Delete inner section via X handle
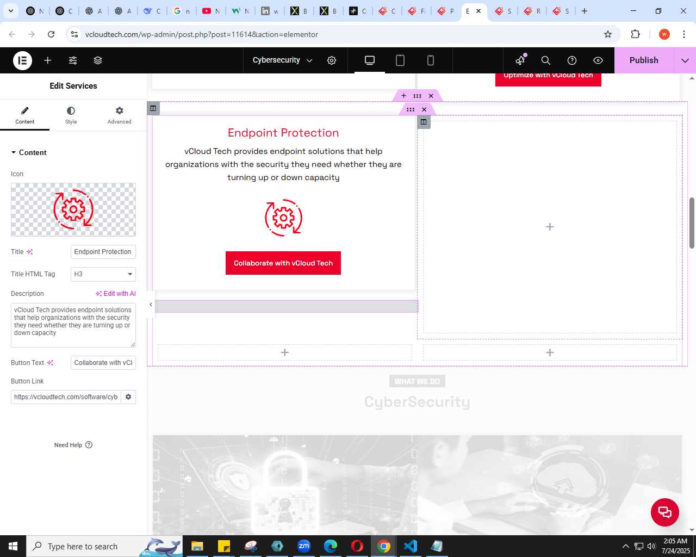696x557 pixels. coord(424,109)
